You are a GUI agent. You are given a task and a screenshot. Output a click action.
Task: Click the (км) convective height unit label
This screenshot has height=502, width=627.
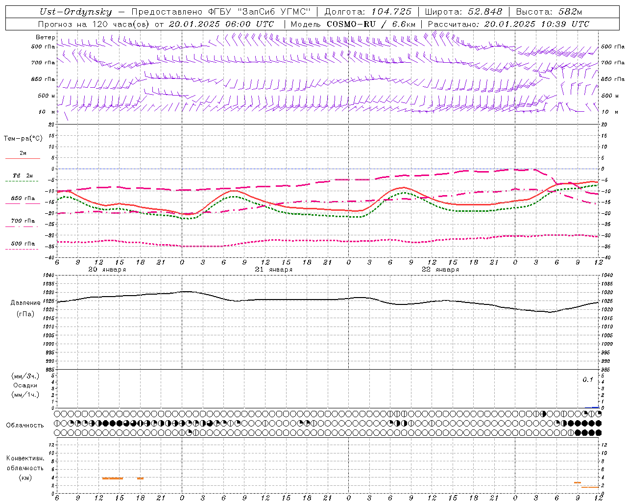(x=25, y=477)
